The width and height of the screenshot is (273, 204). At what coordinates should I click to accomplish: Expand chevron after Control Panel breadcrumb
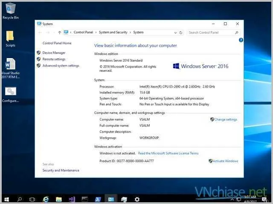tap(96, 33)
